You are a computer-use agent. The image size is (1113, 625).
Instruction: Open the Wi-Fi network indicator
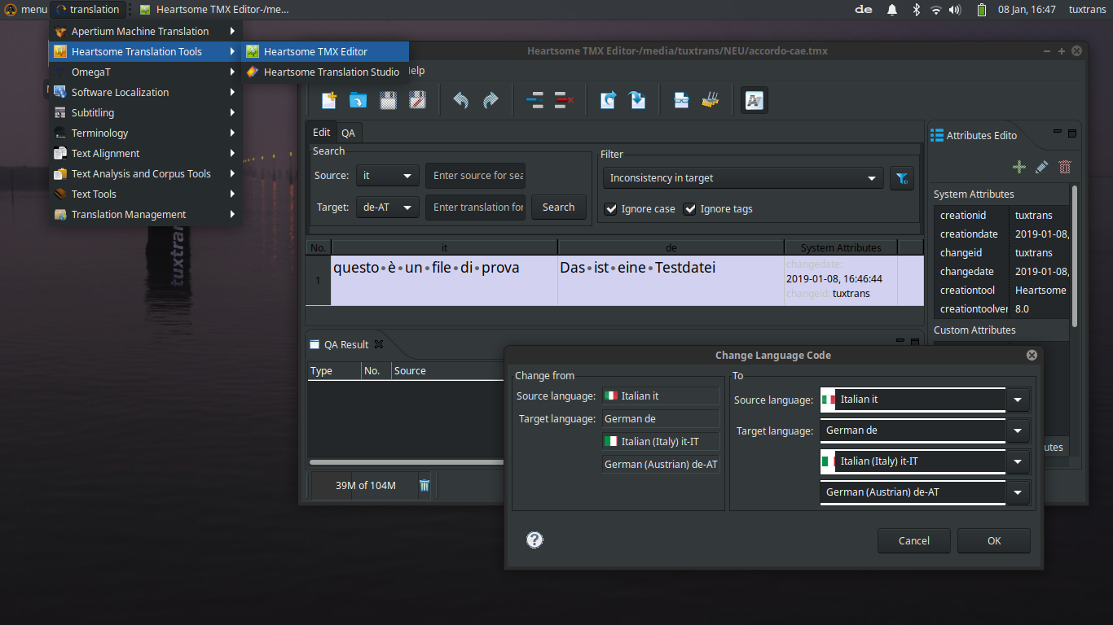tap(936, 10)
